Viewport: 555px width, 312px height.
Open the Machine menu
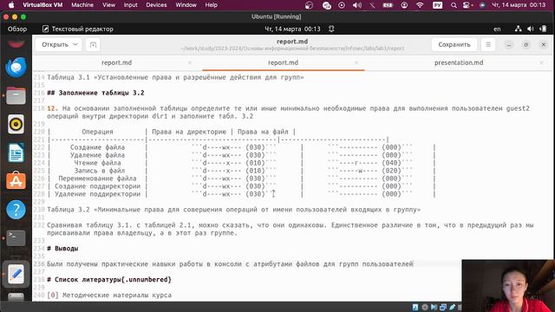82,5
